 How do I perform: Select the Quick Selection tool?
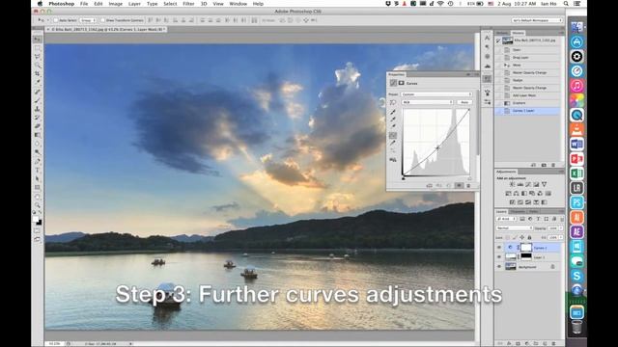(38, 66)
